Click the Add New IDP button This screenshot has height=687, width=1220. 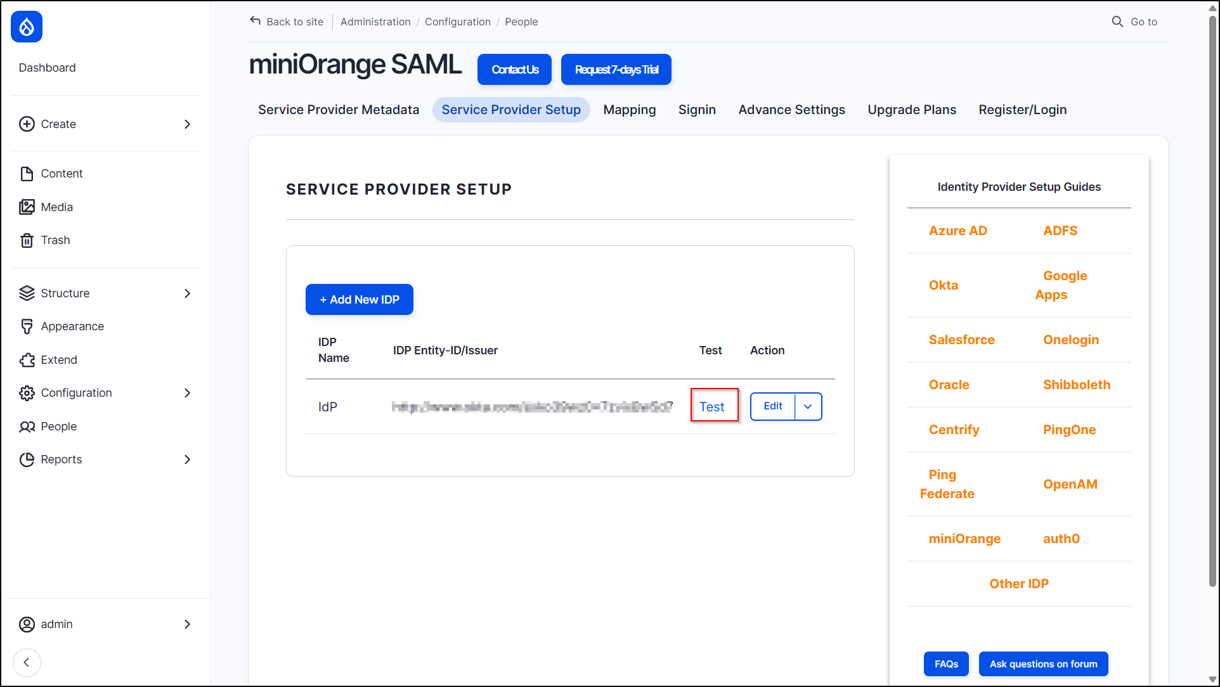(359, 299)
